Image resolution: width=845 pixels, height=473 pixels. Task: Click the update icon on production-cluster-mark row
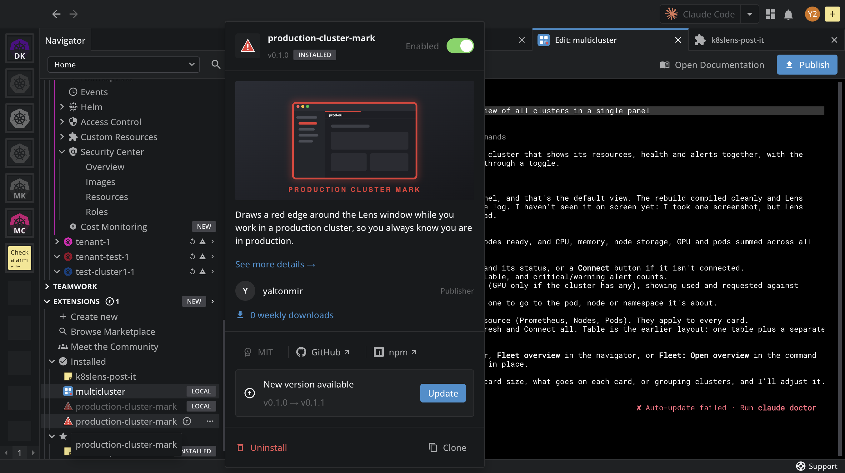(x=187, y=421)
